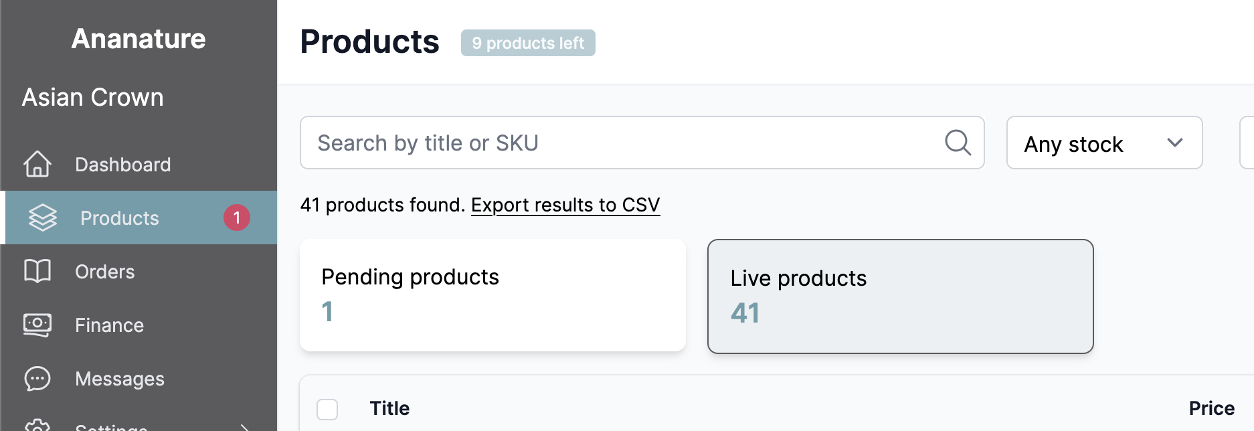Click the Finance banknote icon
Viewport: 1254px width, 431px height.
[x=38, y=325]
